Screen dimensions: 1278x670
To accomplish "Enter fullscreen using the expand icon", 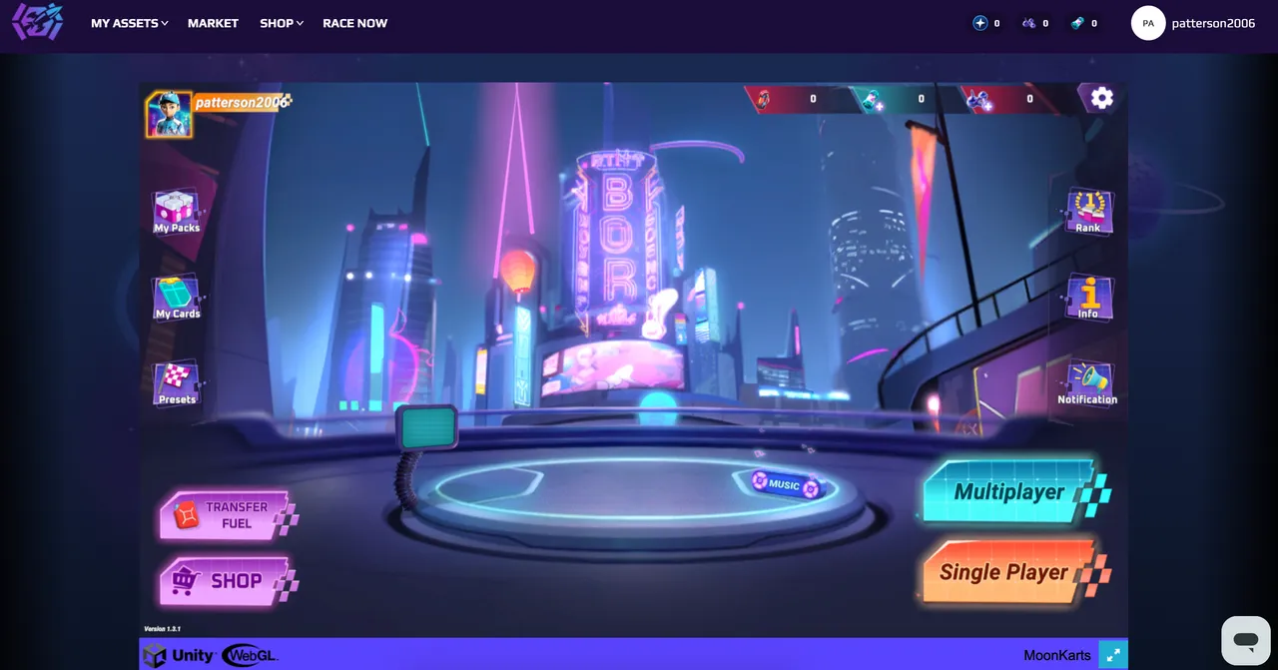I will pos(1113,655).
